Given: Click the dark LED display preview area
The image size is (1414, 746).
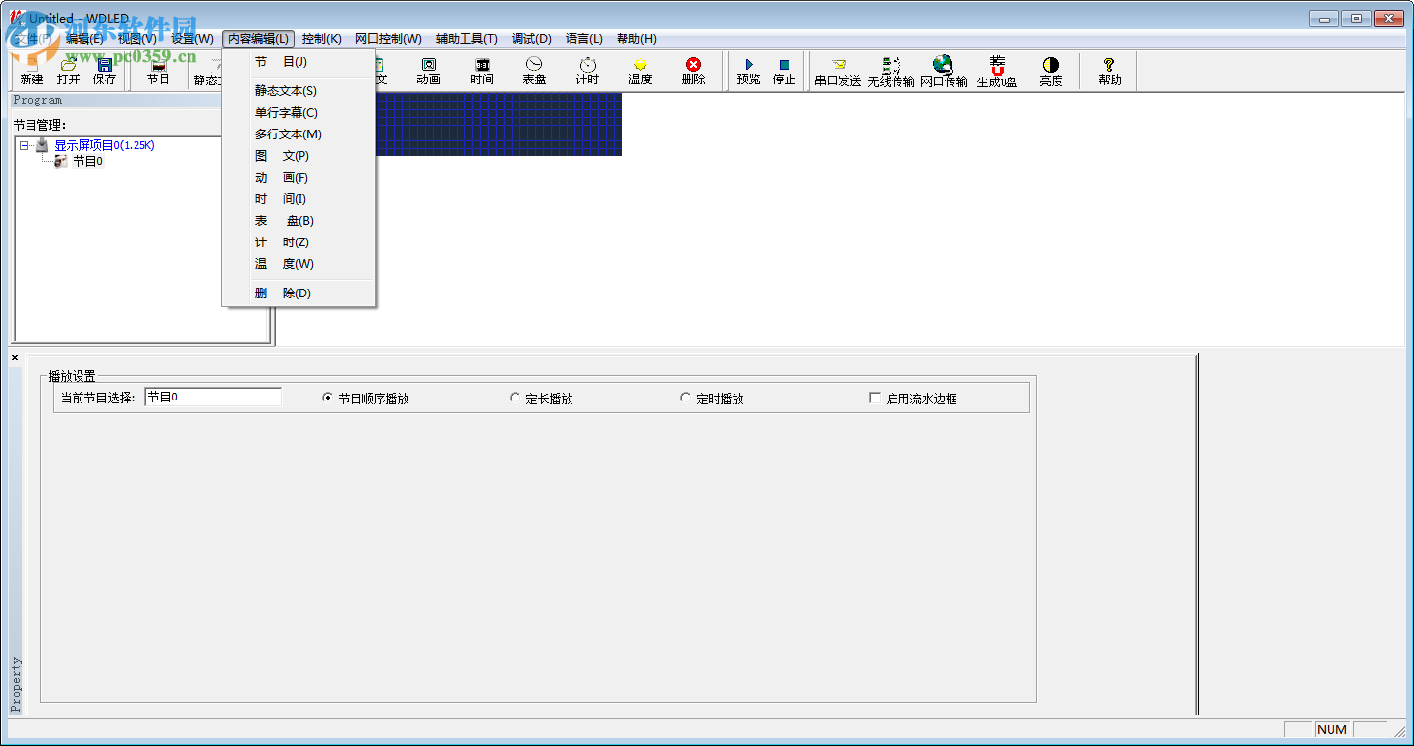Looking at the screenshot, I should click(x=499, y=125).
